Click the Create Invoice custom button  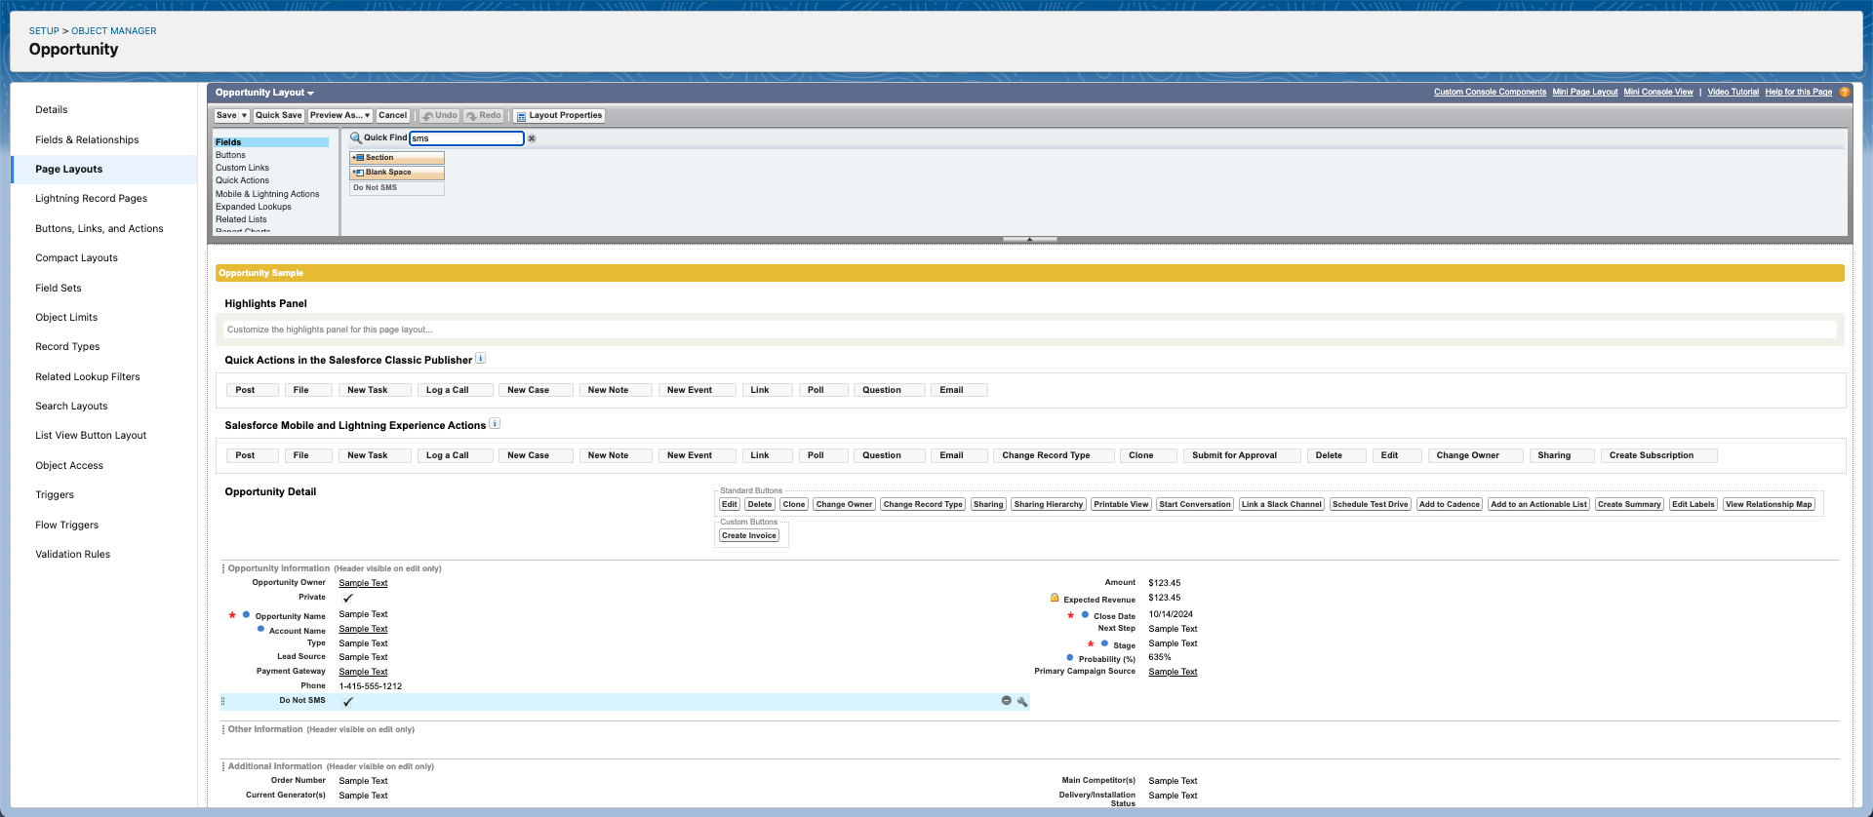tap(749, 535)
